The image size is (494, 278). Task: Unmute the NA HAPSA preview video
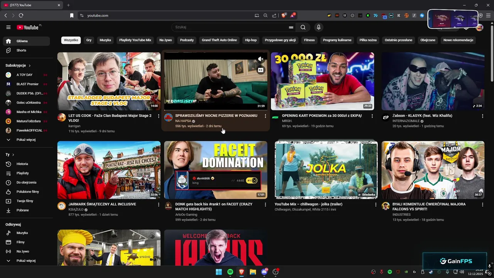261,59
